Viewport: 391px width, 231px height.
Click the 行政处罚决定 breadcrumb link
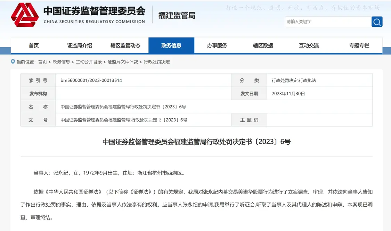click(157, 62)
